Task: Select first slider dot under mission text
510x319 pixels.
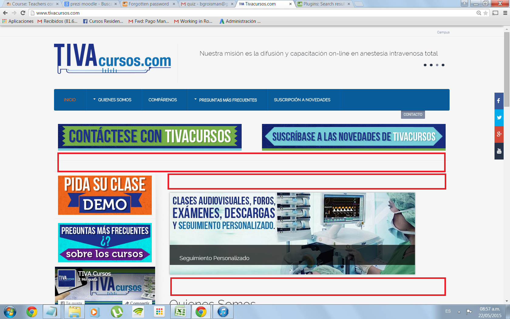Action: tap(425, 65)
